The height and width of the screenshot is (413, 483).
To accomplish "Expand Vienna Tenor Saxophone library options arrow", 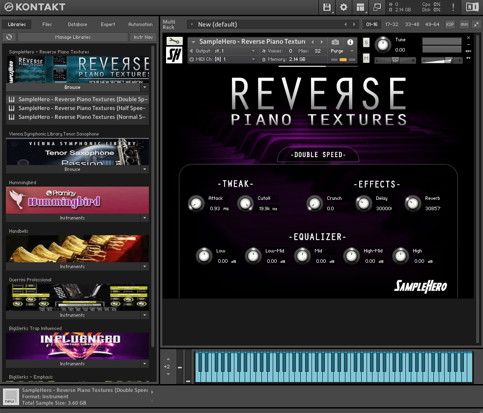I will 145,169.
